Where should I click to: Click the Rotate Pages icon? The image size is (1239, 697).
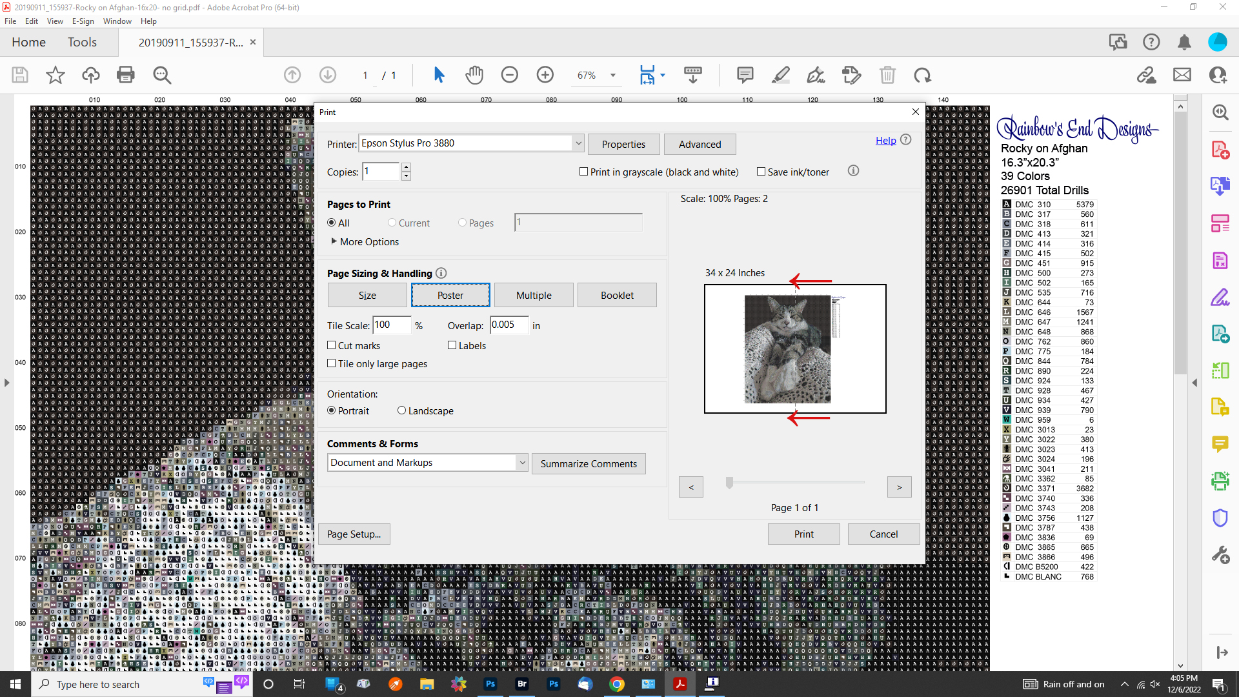click(x=922, y=75)
